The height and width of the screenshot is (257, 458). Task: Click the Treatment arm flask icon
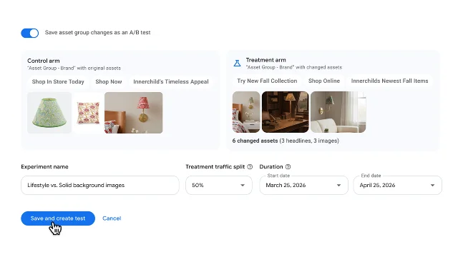coord(237,64)
